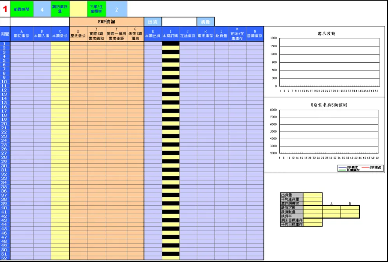Click the 缺貨次數 cell under summary column A
Image resolution: width=391 pixels, height=263 pixels.
[x=331, y=208]
